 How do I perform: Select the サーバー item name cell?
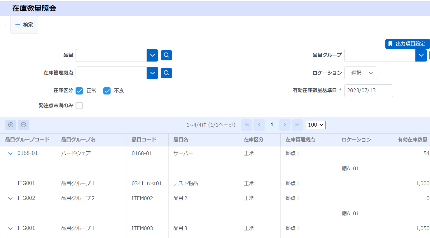[204, 154]
